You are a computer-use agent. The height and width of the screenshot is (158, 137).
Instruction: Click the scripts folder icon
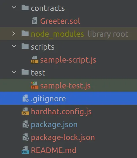[x=25, y=46]
